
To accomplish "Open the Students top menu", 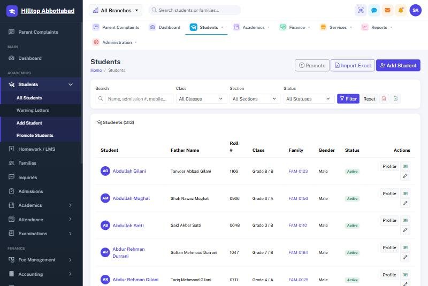I will [207, 27].
